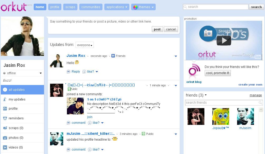This screenshot has height=154, width=265.
Task: Click the orkut blog swirl icon
Action: [194, 70]
